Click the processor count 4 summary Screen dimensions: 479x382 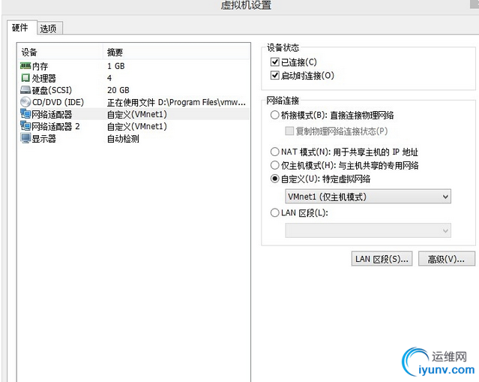coord(109,78)
